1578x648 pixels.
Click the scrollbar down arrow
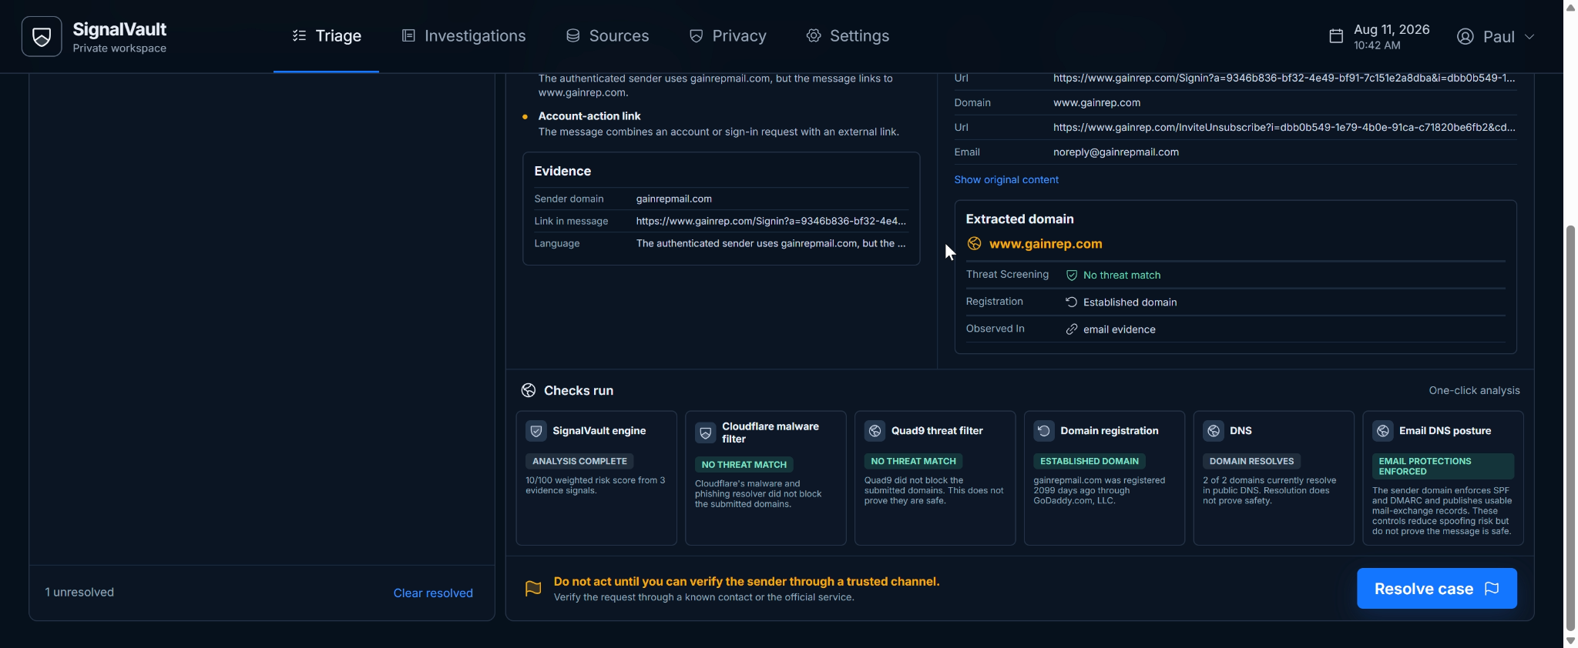(1570, 640)
